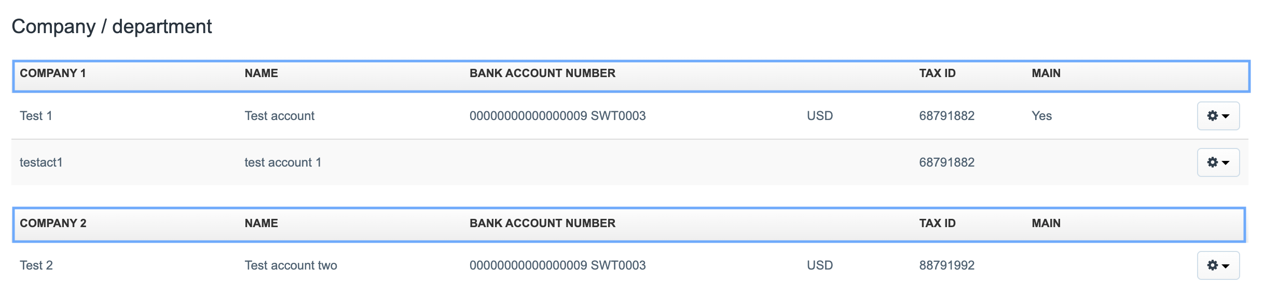The width and height of the screenshot is (1264, 298).
Task: Select the testact1 company entry
Action: (41, 162)
